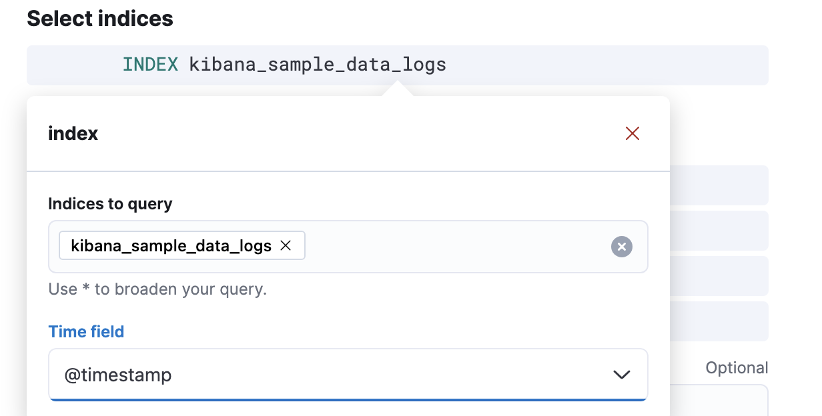This screenshot has width=822, height=416.
Task: Click the index popover title
Action: (73, 133)
